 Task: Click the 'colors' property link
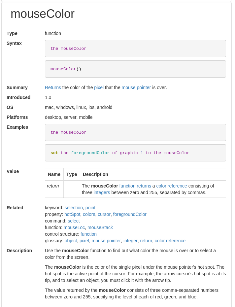(89, 214)
